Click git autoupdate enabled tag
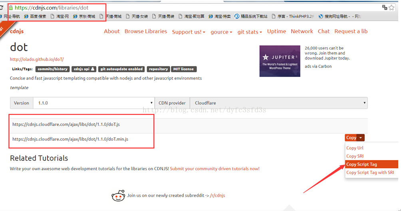 121,69
